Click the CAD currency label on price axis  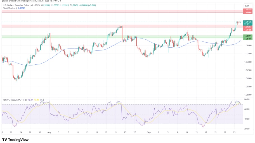tap(247, 6)
